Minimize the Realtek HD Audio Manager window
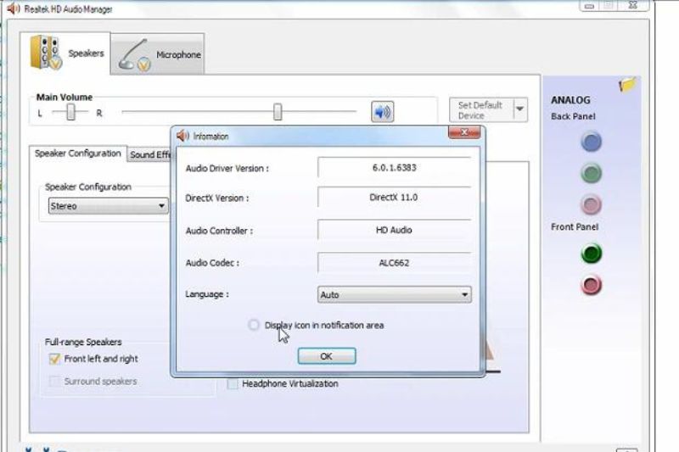 [x=589, y=6]
